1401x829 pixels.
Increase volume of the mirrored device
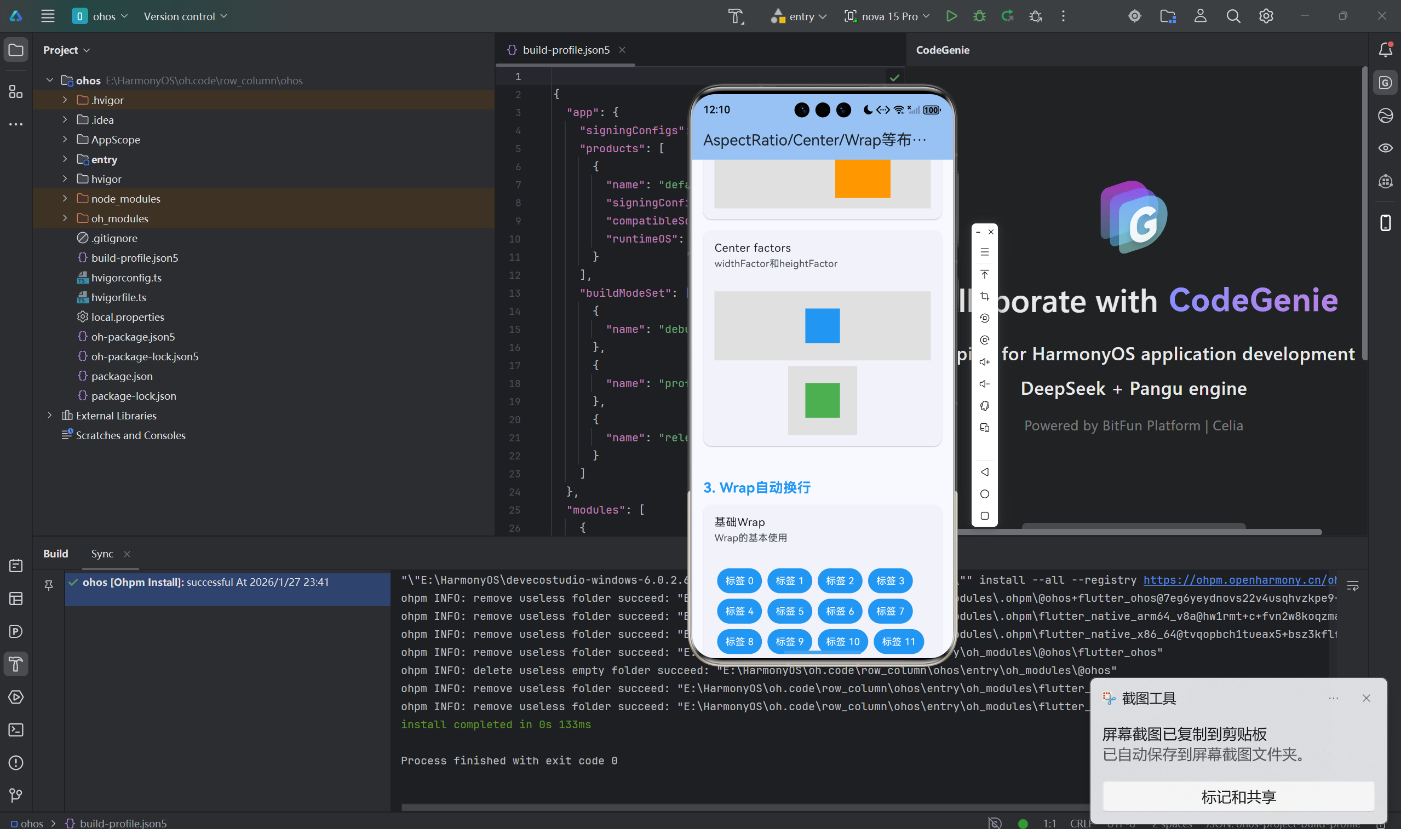985,361
